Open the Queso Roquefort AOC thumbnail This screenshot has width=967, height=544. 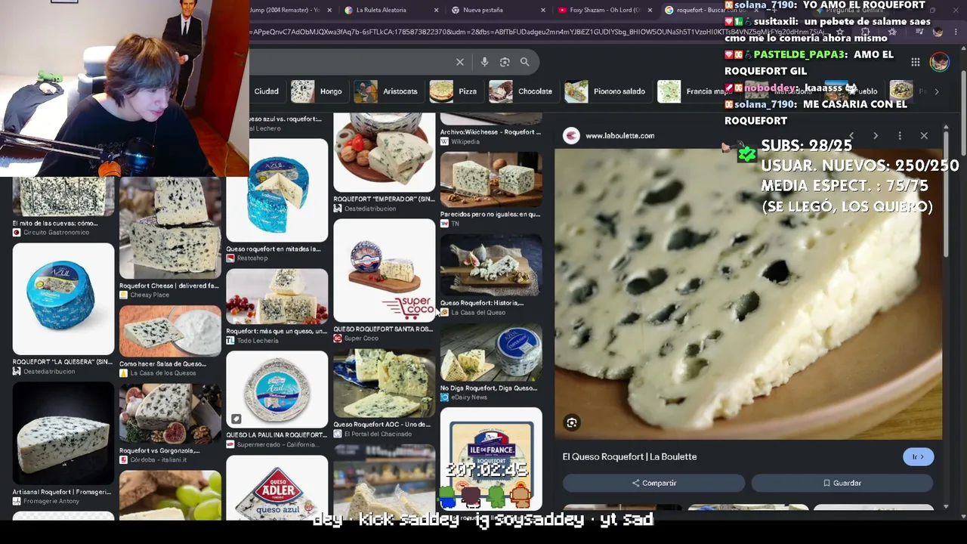click(385, 383)
